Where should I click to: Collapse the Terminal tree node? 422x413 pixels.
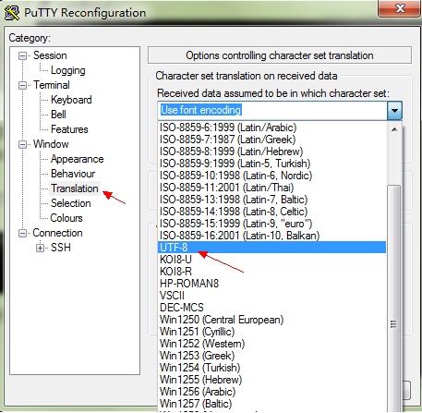click(x=22, y=85)
